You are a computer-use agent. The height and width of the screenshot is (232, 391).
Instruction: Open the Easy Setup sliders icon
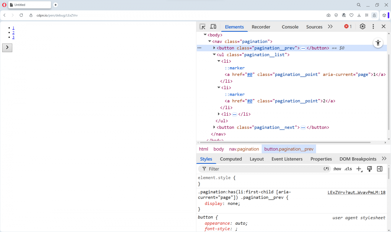[367, 15]
